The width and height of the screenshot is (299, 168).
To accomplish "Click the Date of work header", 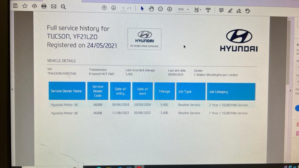I will pos(142,91).
